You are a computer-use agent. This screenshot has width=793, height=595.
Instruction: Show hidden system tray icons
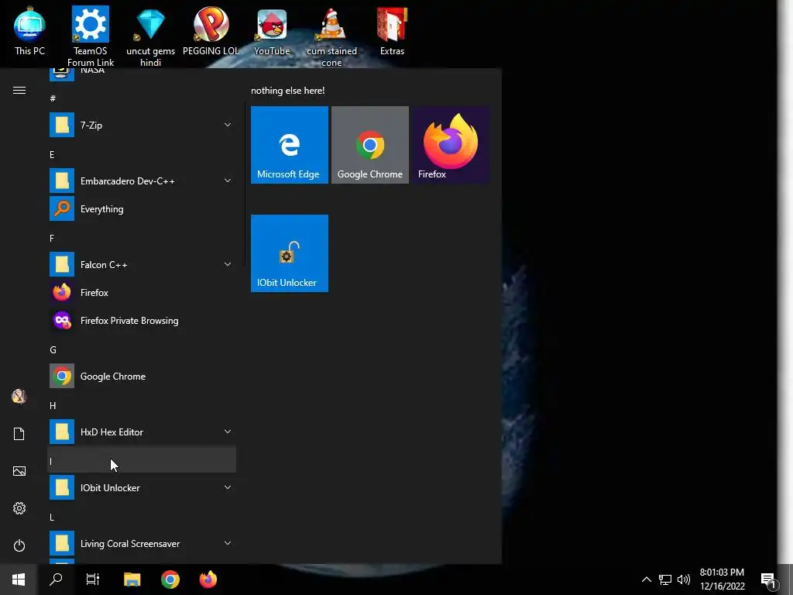pyautogui.click(x=647, y=580)
